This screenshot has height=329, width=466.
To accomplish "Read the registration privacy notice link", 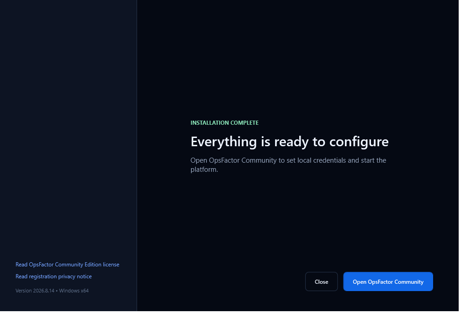I will pyautogui.click(x=53, y=276).
